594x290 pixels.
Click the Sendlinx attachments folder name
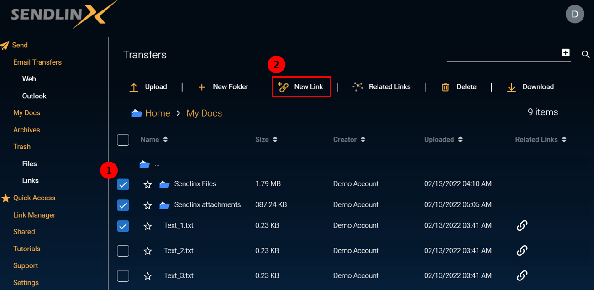[x=207, y=205]
